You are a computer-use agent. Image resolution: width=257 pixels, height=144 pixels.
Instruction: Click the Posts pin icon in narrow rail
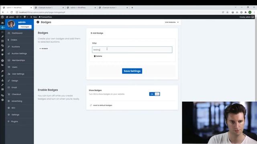[2, 36]
